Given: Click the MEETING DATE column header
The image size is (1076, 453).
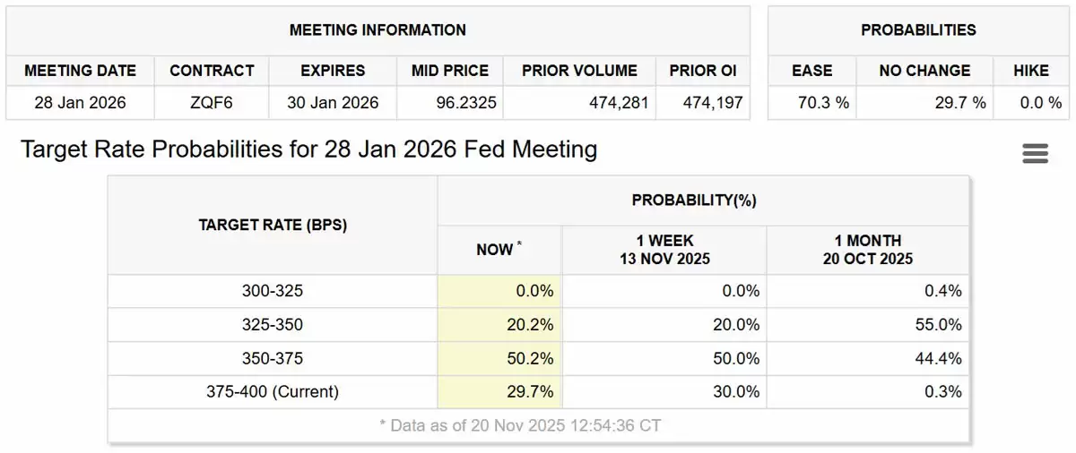Looking at the screenshot, I should (x=81, y=71).
